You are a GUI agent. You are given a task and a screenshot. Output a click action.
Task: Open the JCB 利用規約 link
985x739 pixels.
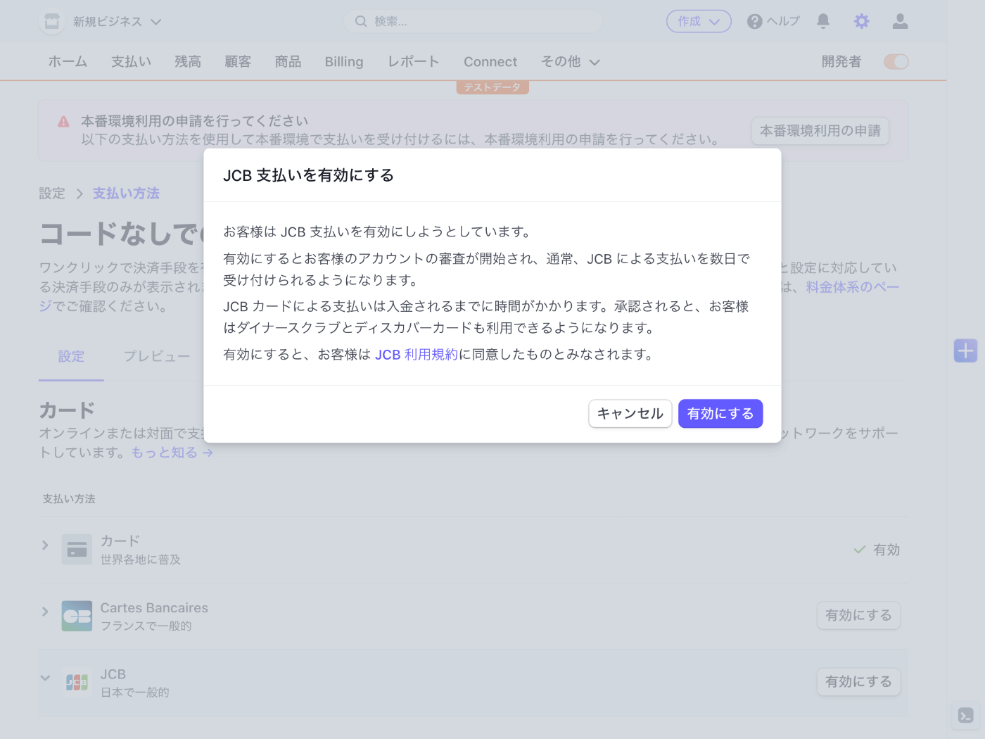tap(417, 355)
